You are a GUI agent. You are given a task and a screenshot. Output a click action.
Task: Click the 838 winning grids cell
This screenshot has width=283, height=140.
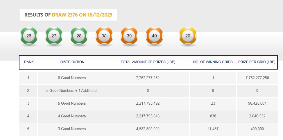213,116
